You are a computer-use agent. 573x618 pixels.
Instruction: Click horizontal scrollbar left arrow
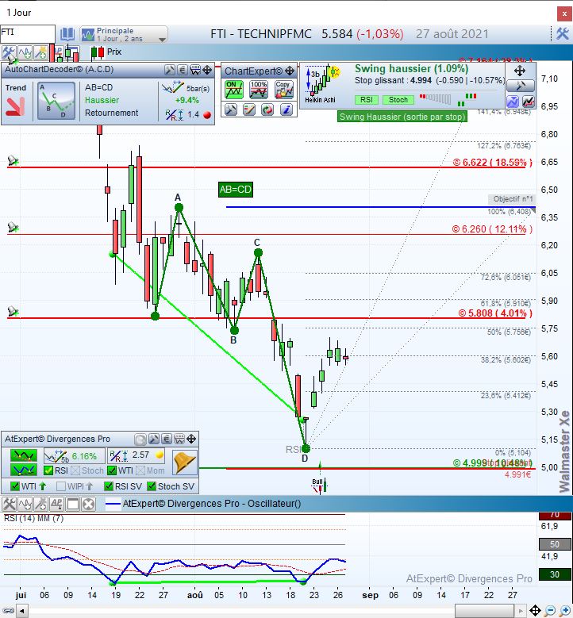(x=22, y=612)
